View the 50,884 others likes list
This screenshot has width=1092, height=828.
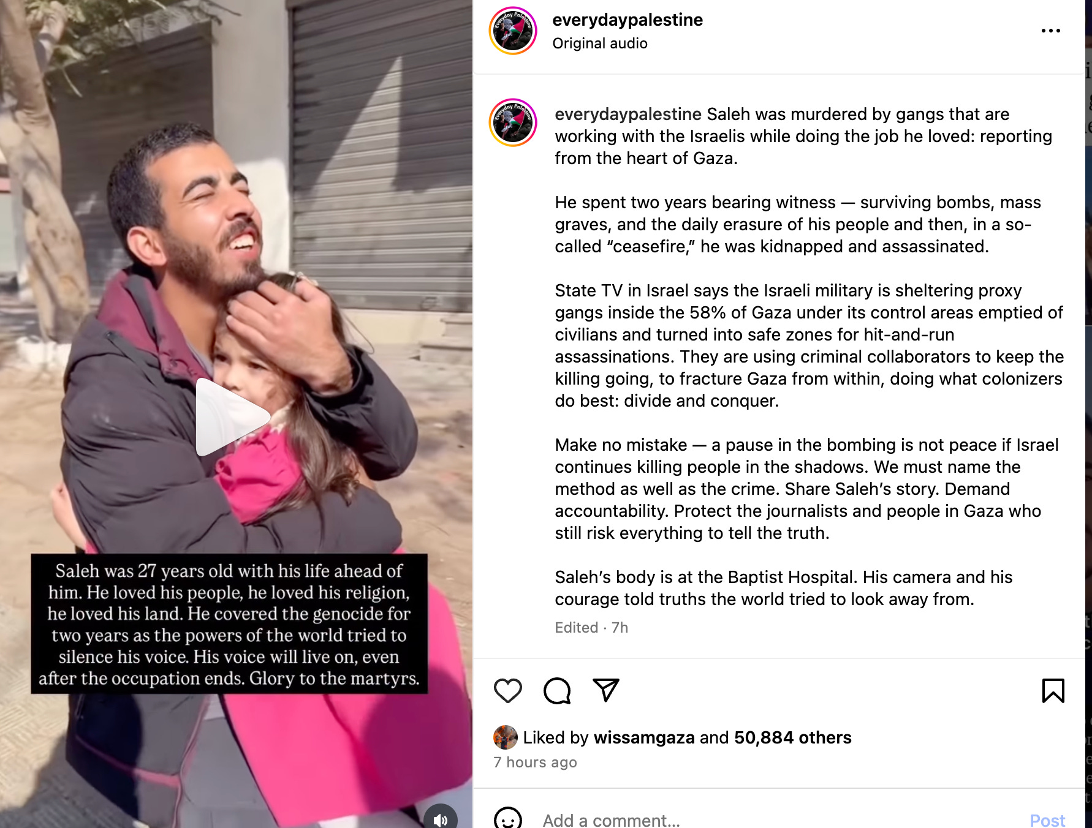coord(793,737)
